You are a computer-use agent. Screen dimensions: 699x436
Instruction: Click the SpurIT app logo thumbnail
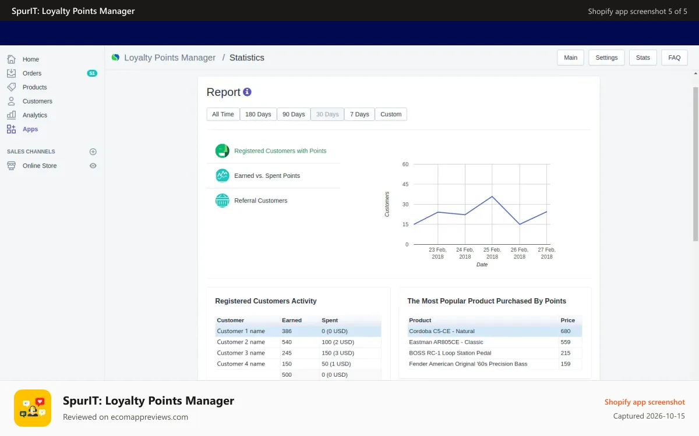click(x=33, y=408)
